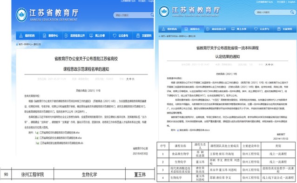Viewport: 297px width, 183px height.
Task: Open 网上办事 menu on right page
Action: point(239,29)
